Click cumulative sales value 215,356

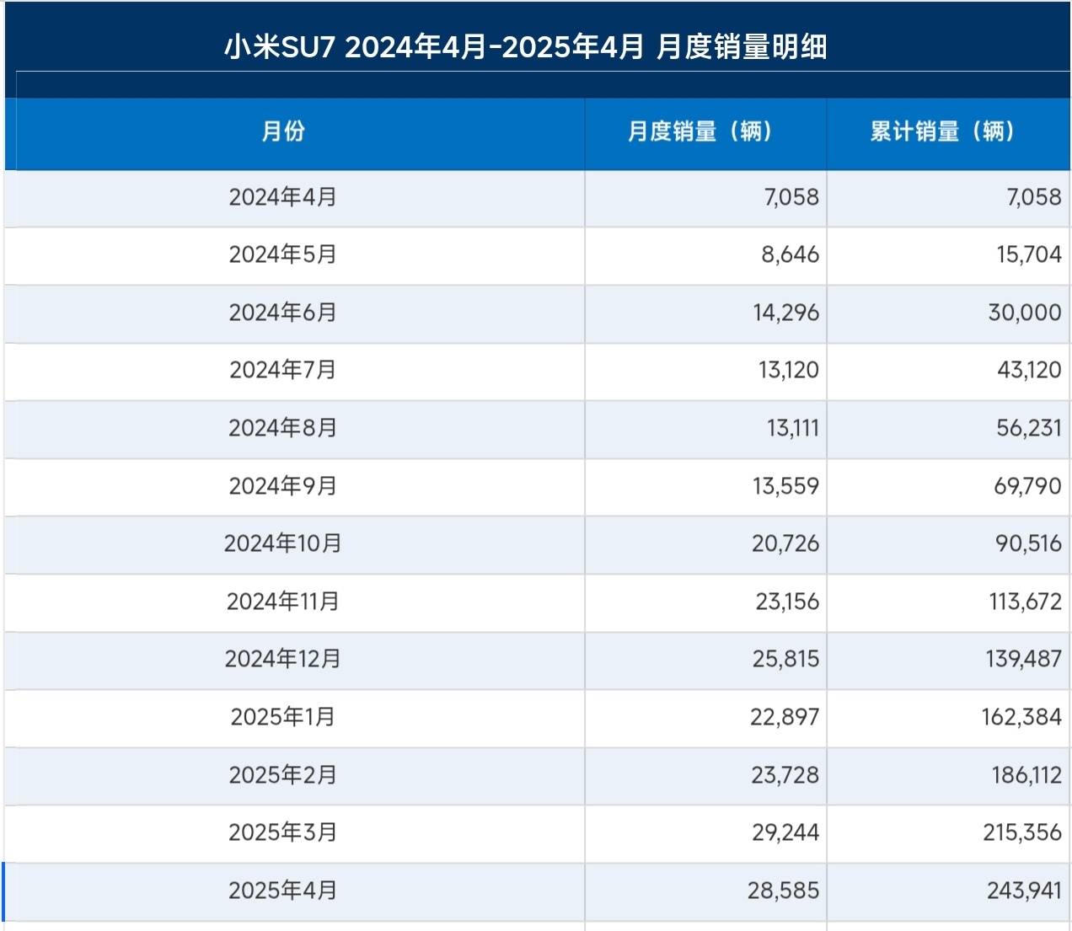pos(1022,832)
